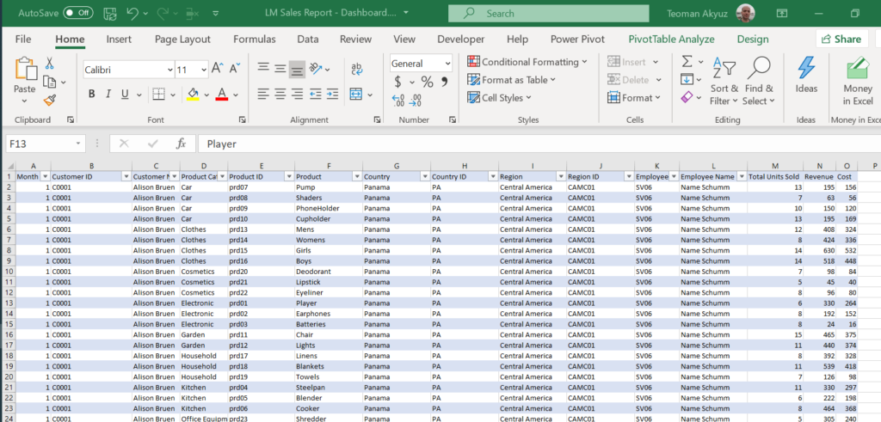Click the Share button
The width and height of the screenshot is (881, 422).
click(x=840, y=40)
